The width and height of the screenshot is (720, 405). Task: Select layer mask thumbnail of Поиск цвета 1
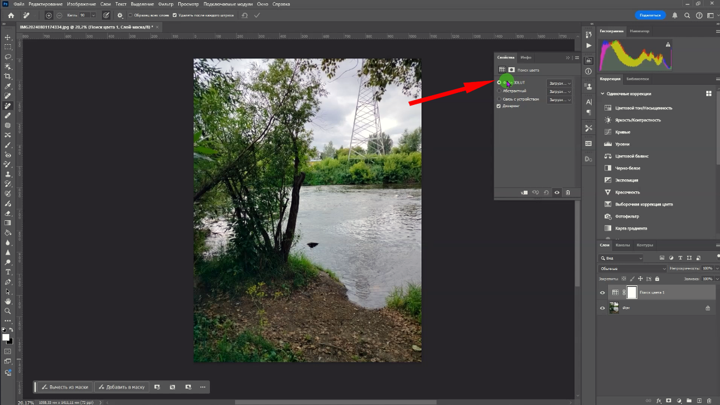[x=632, y=292]
